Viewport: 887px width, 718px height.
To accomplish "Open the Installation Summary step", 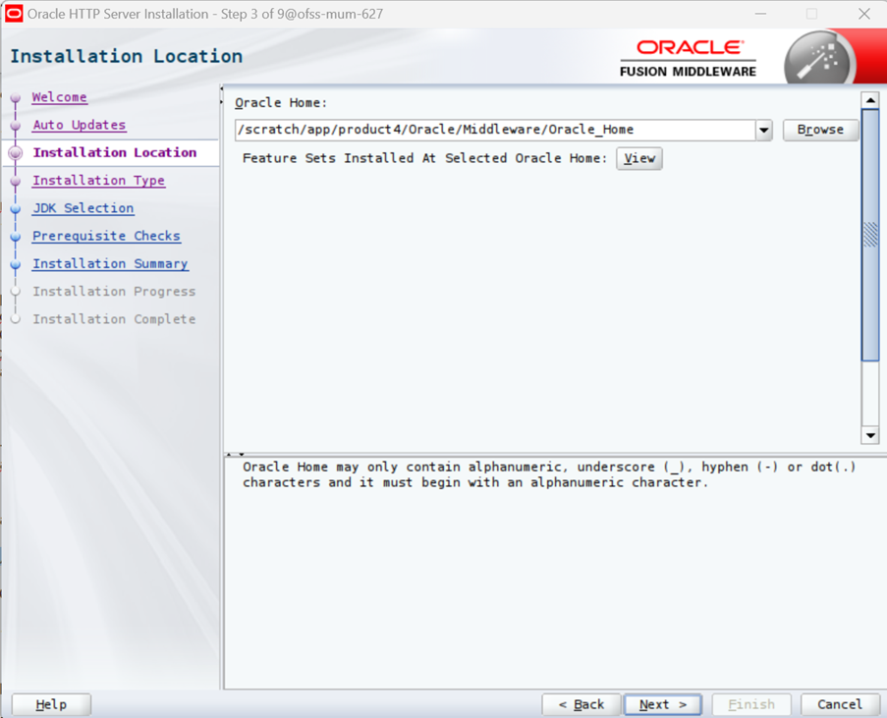I will pos(110,263).
